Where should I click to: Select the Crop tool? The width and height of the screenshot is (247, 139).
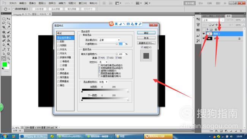(4, 27)
